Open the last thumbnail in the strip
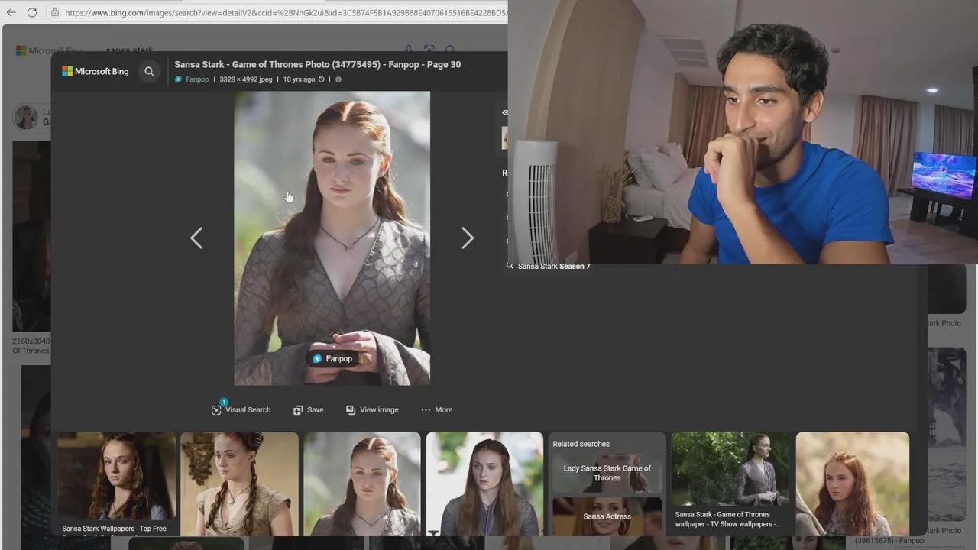 (853, 484)
